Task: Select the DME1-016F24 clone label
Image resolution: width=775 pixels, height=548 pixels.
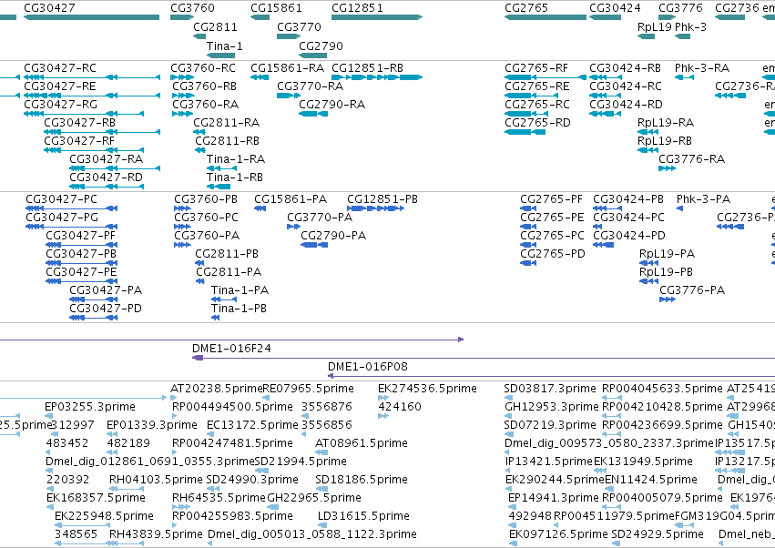Action: (231, 349)
